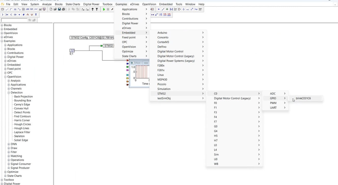The width and height of the screenshot is (338, 185).
Task: Click the Plot window title bar
Action: point(140,63)
